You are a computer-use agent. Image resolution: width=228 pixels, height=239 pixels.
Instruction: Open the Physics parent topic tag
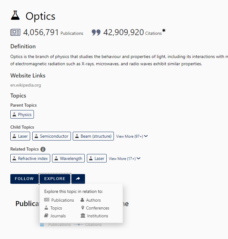(22, 114)
